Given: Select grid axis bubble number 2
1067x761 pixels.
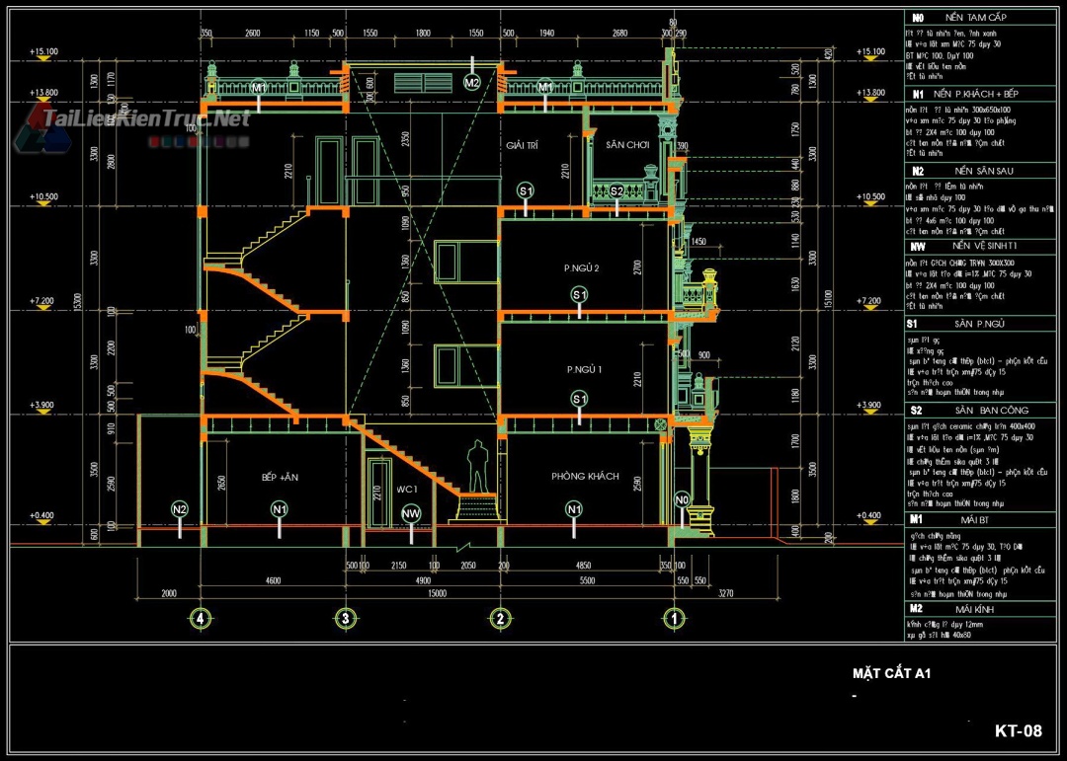Looking at the screenshot, I should [x=501, y=619].
